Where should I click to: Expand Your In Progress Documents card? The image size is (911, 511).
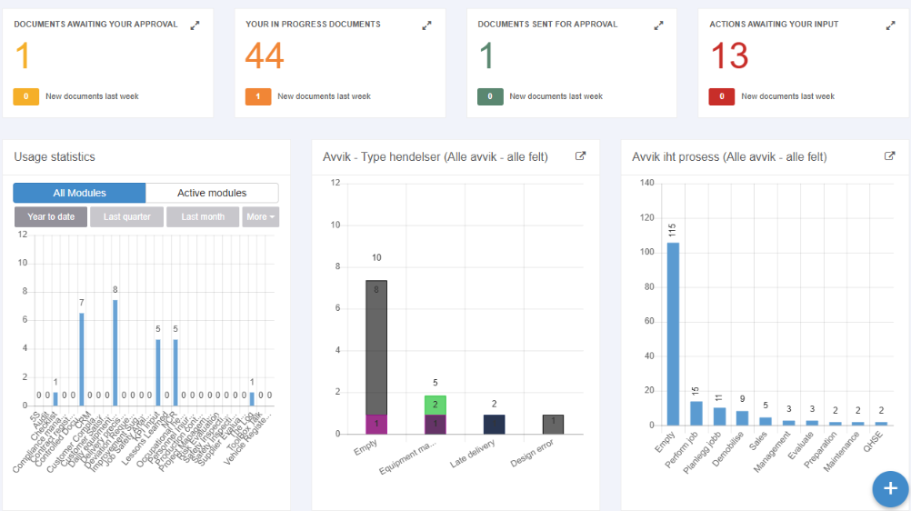[427, 25]
